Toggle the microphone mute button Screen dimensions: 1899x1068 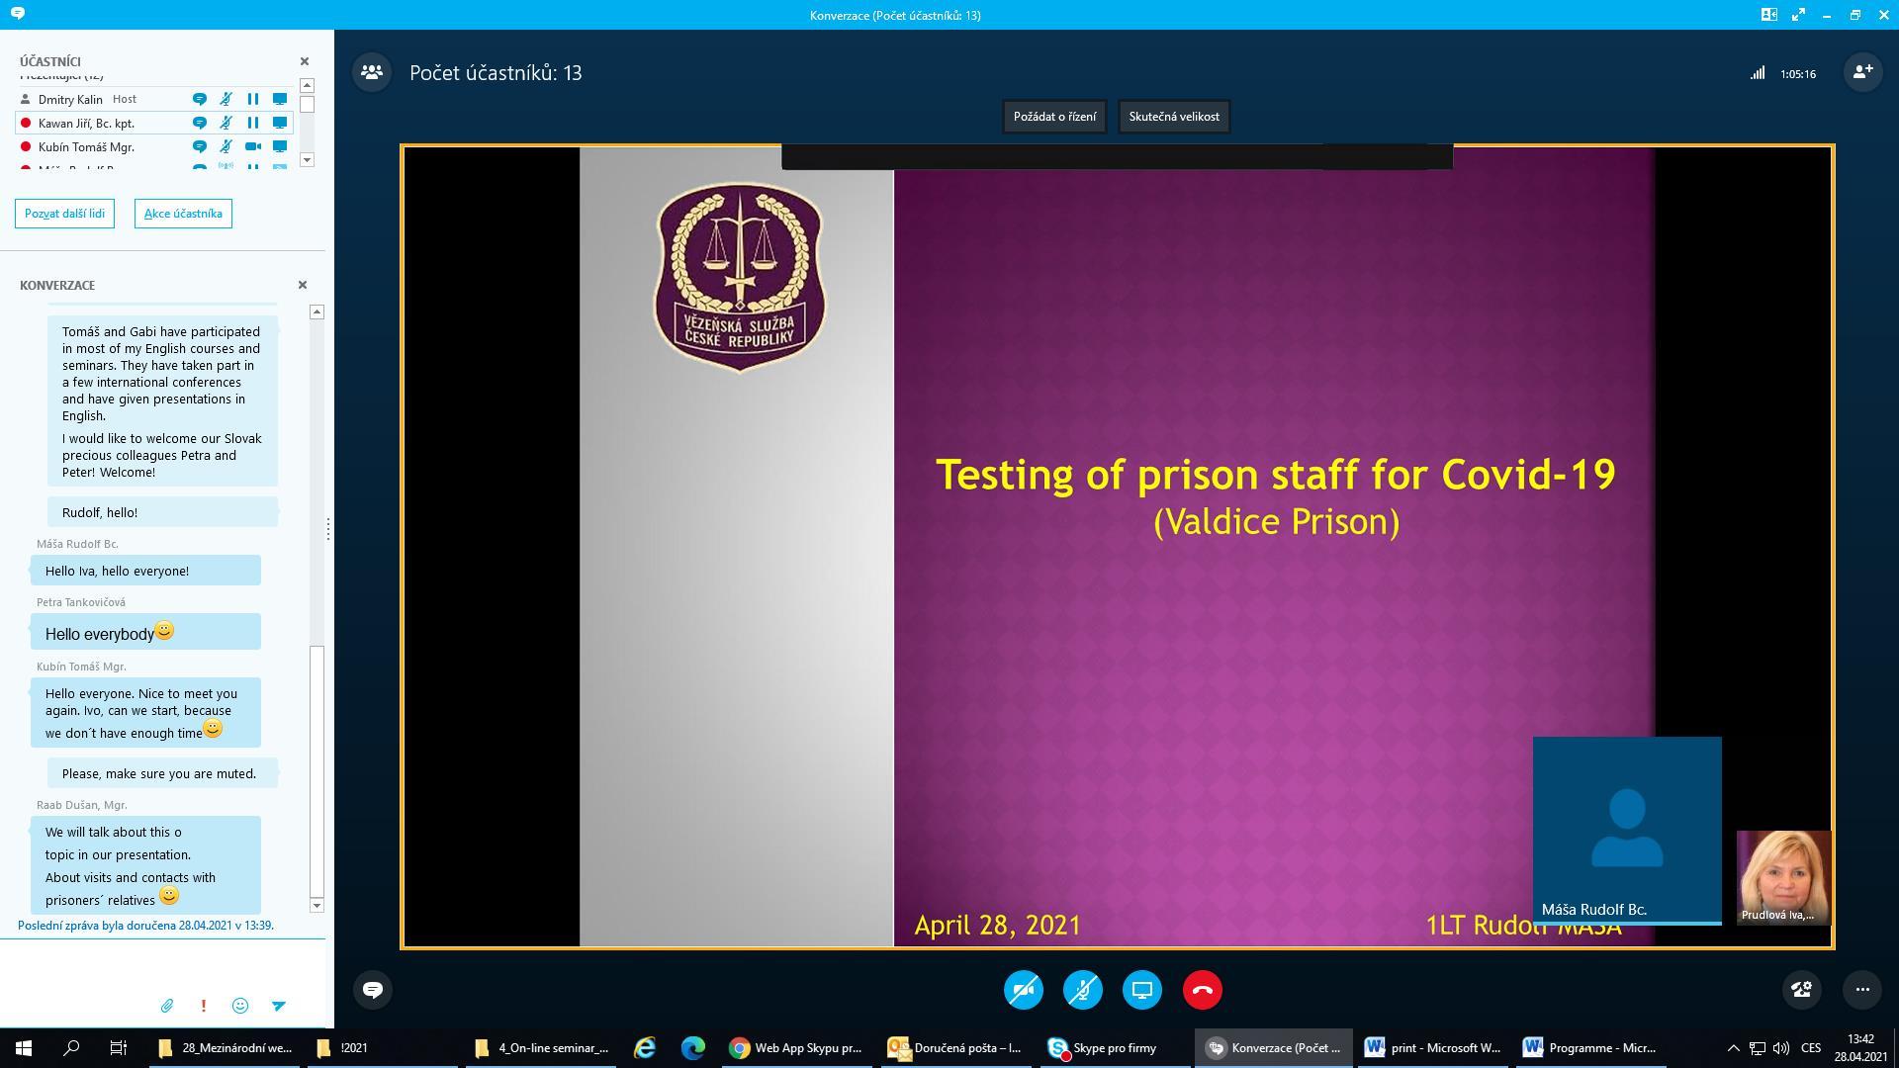[x=1083, y=990]
